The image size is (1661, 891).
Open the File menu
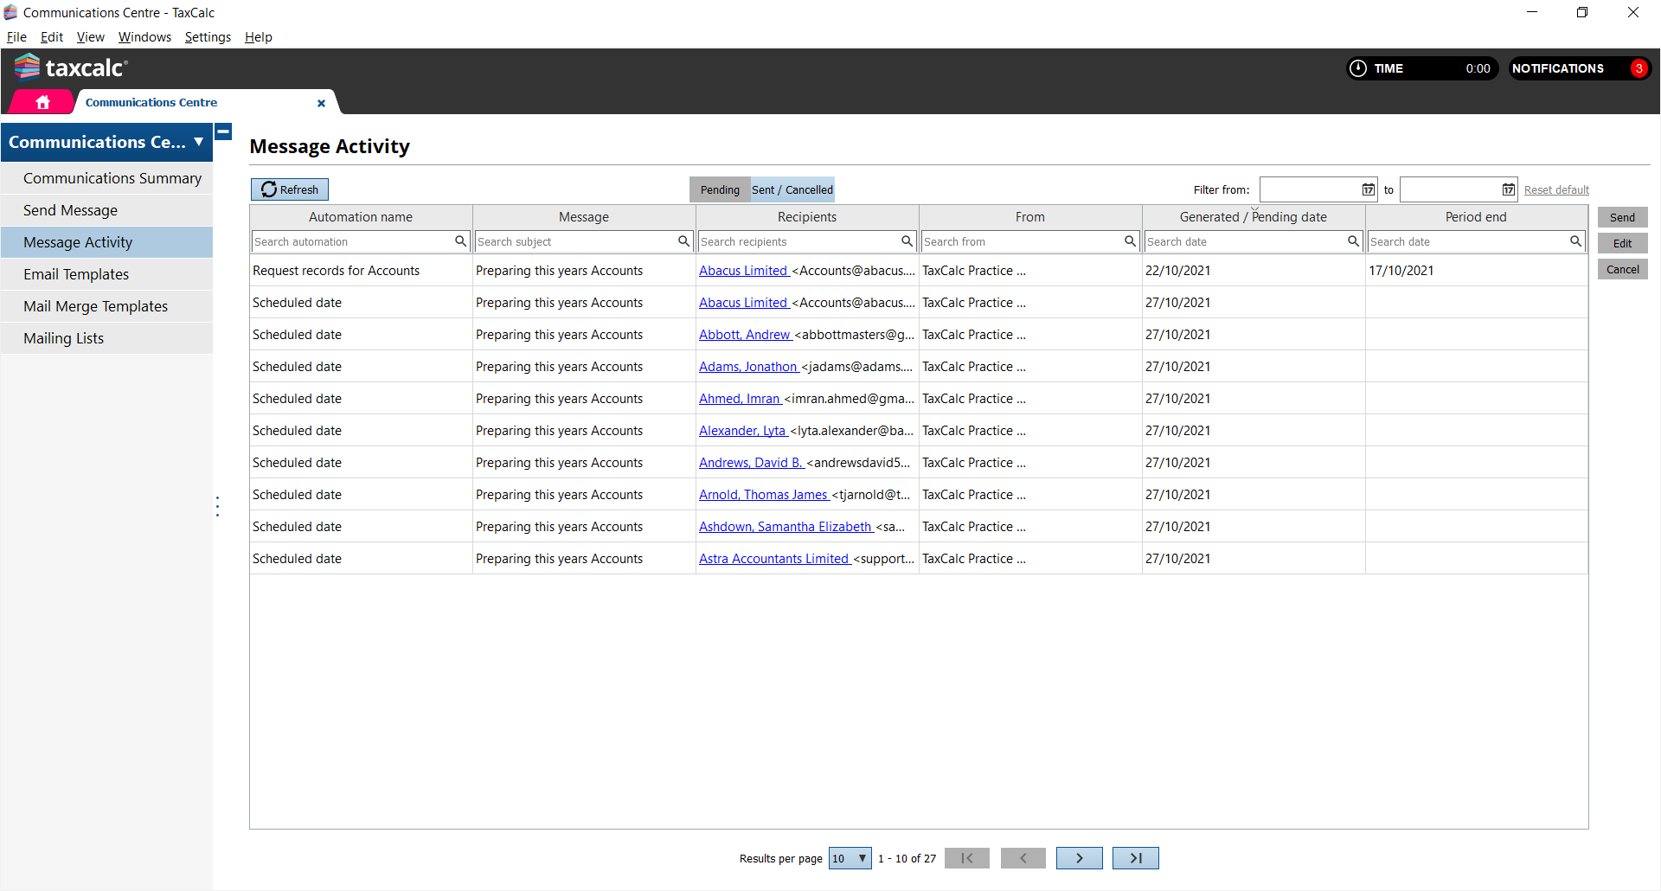[x=16, y=37]
